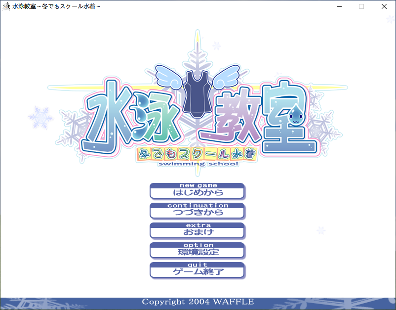396x310 pixels.
Task: Click the navy swimsuit icon in the logo
Action: pyautogui.click(x=198, y=94)
